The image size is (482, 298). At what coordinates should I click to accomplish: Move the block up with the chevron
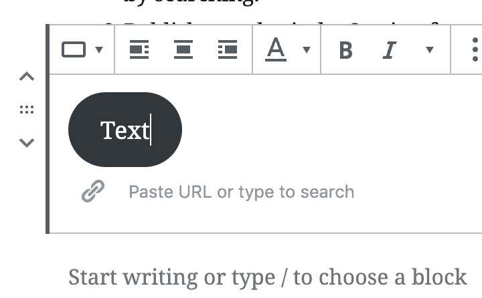pos(27,76)
